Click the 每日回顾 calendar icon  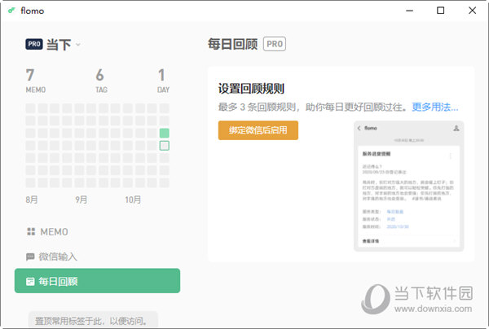[30, 281]
